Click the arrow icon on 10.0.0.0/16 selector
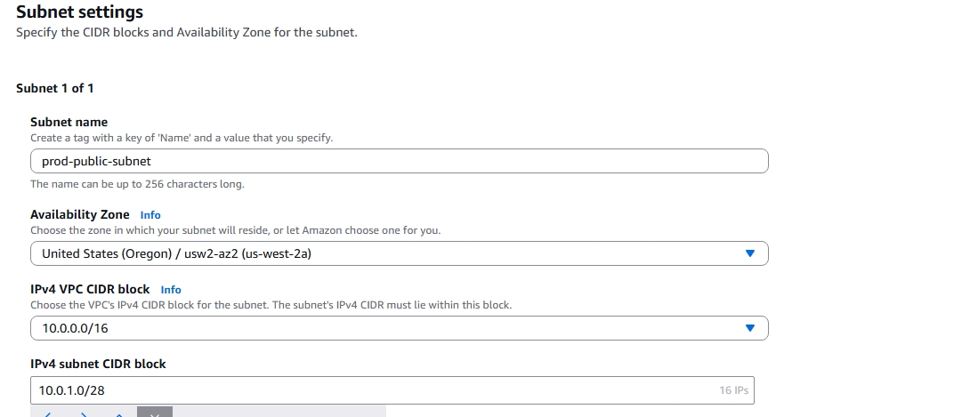Image resolution: width=970 pixels, height=417 pixels. click(x=749, y=328)
